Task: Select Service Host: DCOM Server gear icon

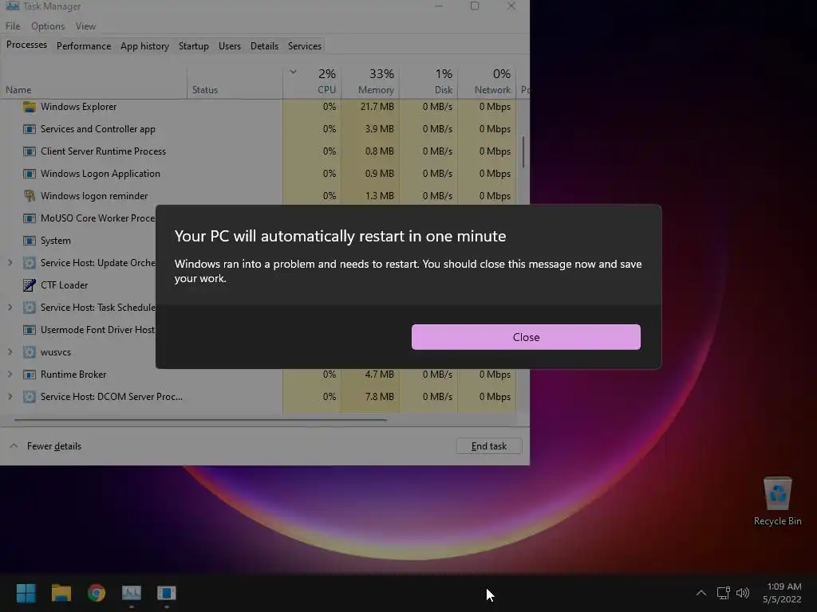Action: 30,397
